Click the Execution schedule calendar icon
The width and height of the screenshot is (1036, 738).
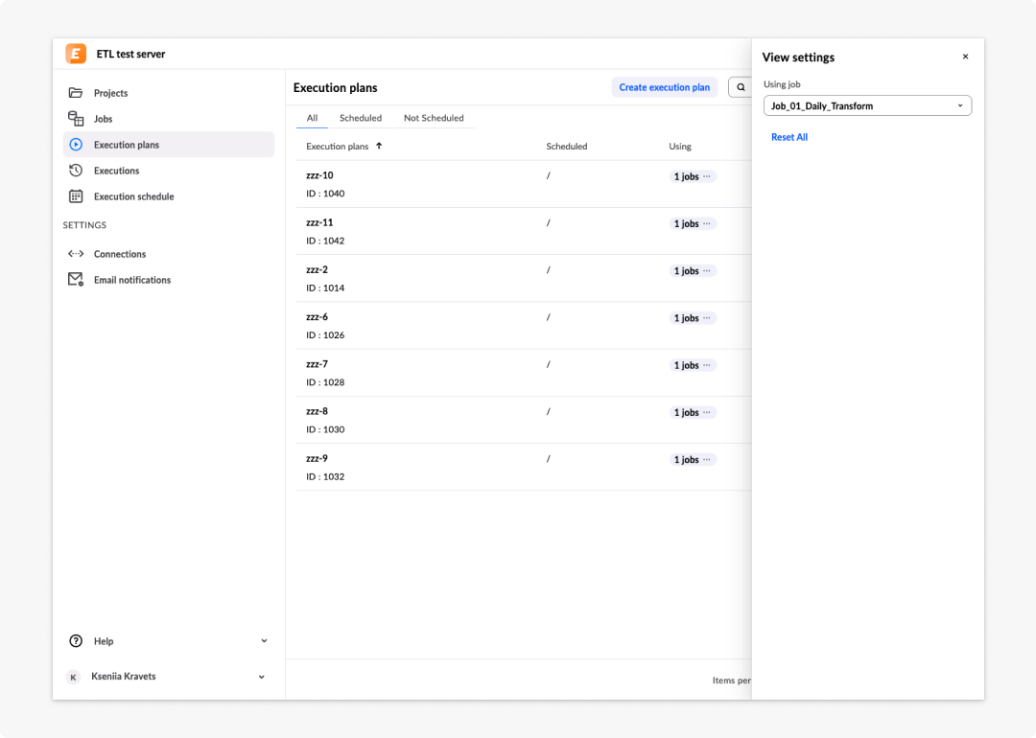[76, 196]
